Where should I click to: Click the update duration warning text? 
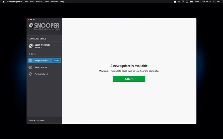(129, 71)
